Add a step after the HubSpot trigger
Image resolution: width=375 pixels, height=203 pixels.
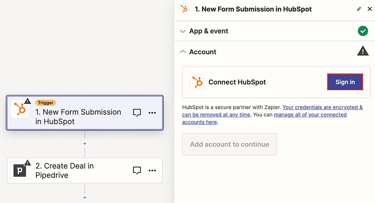point(85,144)
